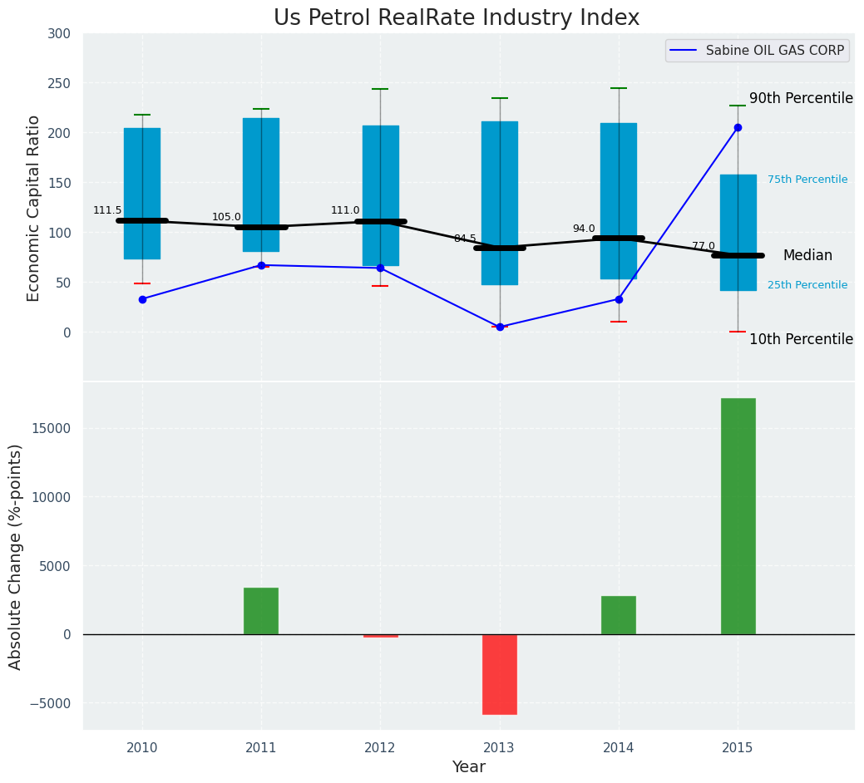Screen dimensions: 864x783
Task: Click the red 2013 negative change bar
Action: (x=500, y=674)
